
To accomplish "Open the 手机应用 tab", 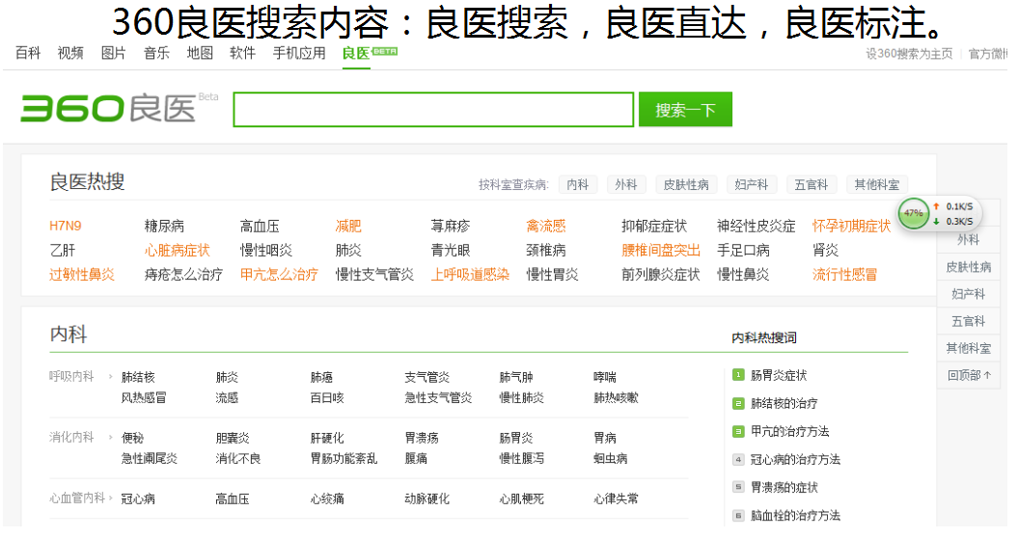I will click(x=299, y=53).
